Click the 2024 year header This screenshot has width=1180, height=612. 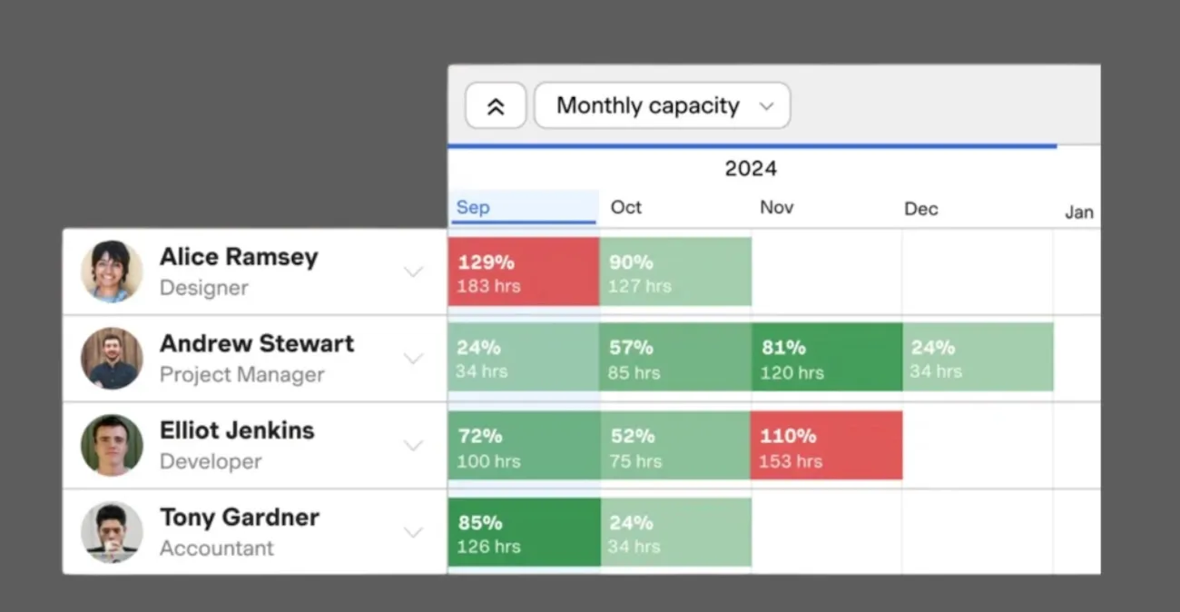pyautogui.click(x=751, y=168)
